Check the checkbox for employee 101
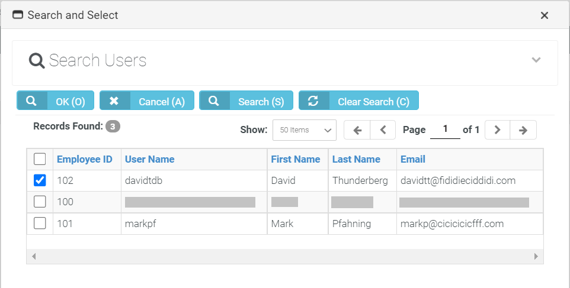Image resolution: width=570 pixels, height=288 pixels. 40,223
